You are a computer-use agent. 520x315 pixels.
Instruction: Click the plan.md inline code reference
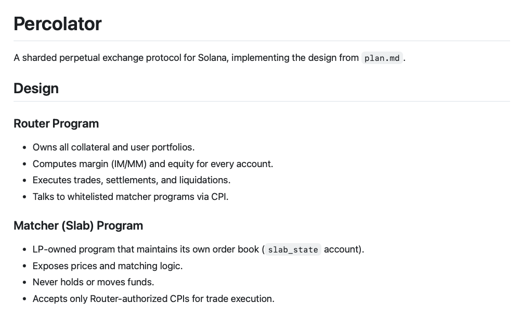[382, 58]
